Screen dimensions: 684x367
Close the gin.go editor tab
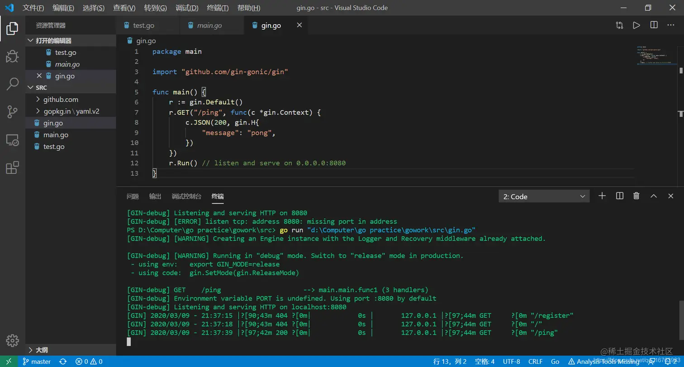click(299, 25)
